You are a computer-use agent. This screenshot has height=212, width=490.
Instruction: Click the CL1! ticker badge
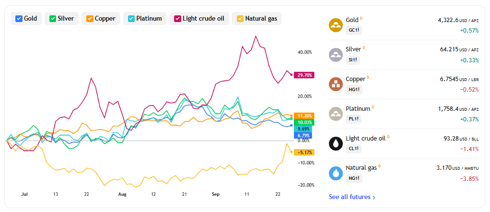point(353,149)
